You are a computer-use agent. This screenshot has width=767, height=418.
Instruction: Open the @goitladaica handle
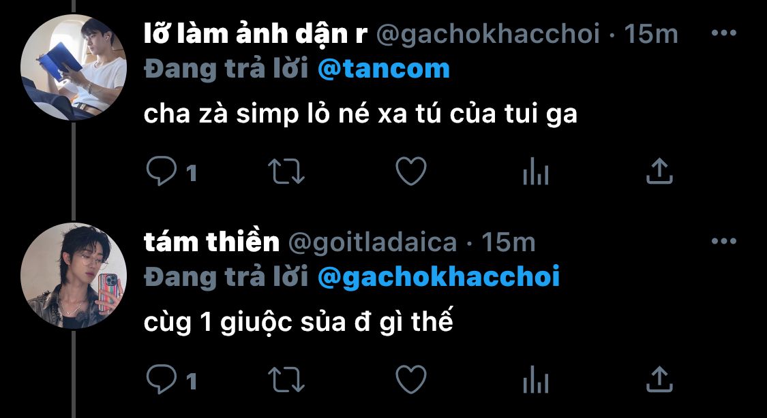pyautogui.click(x=372, y=242)
